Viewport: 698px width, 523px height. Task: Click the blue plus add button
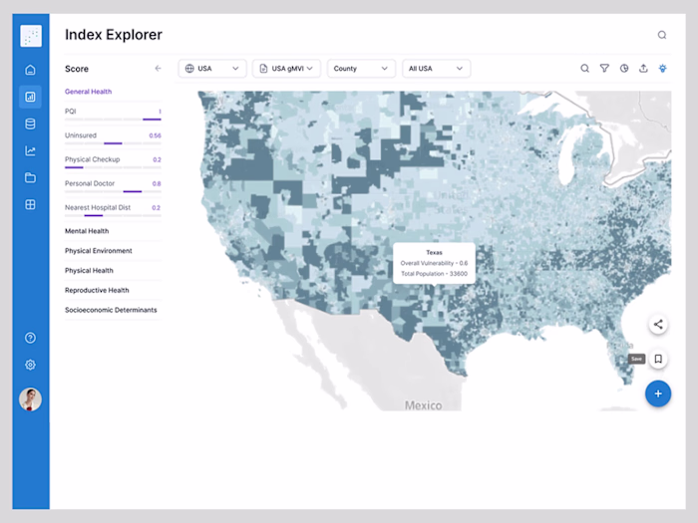coord(658,393)
